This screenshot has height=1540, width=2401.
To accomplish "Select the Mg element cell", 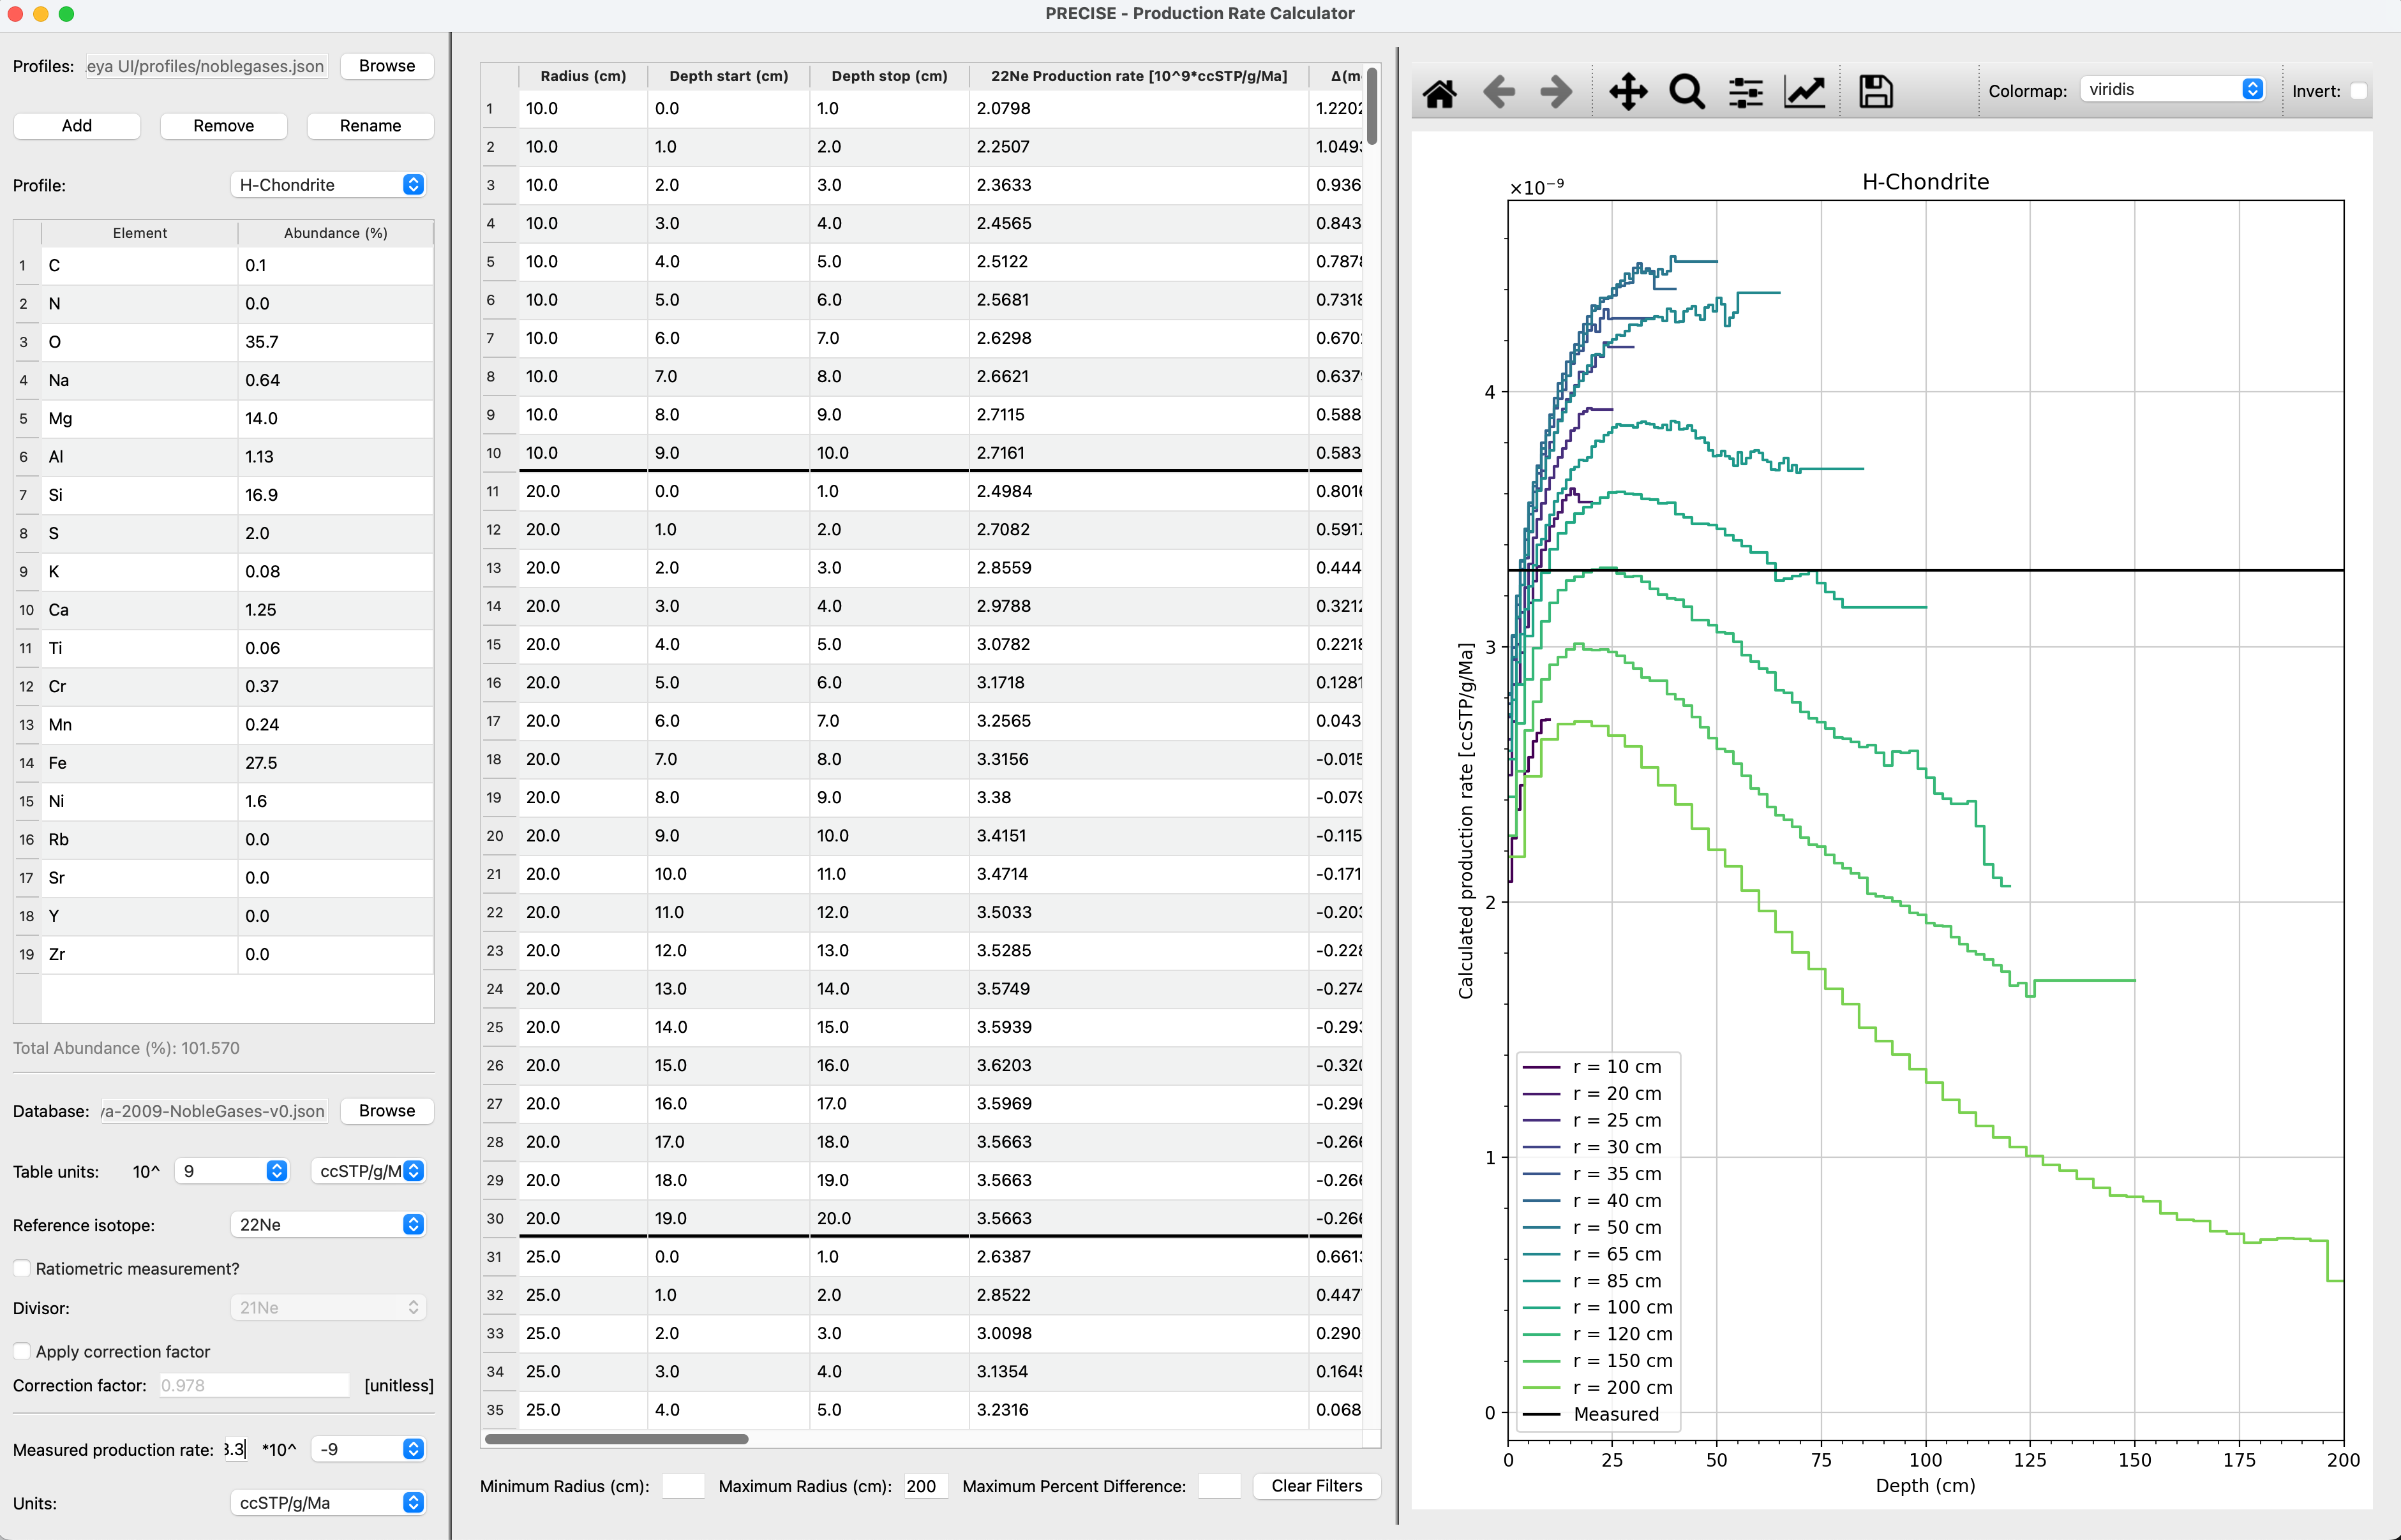I will pyautogui.click(x=139, y=418).
